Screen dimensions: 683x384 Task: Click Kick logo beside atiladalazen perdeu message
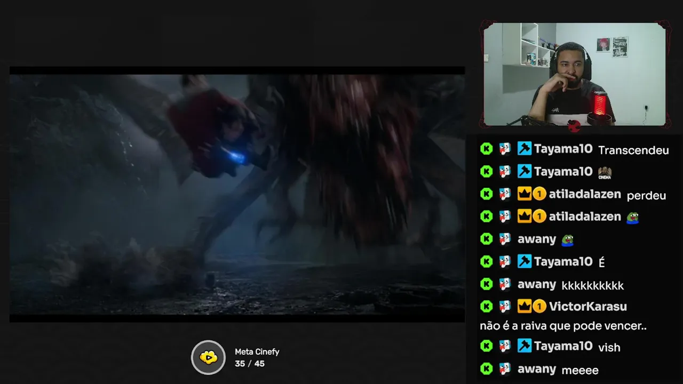486,194
